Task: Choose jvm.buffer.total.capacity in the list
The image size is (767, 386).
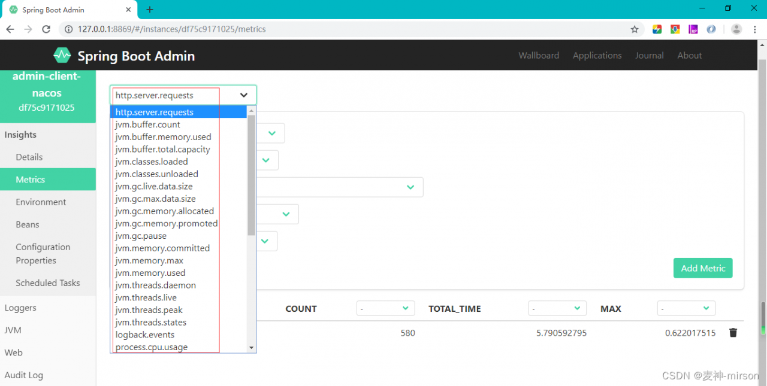Action: (179, 149)
